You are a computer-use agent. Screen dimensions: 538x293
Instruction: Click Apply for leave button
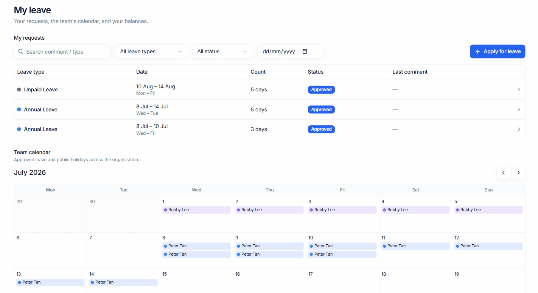[498, 51]
